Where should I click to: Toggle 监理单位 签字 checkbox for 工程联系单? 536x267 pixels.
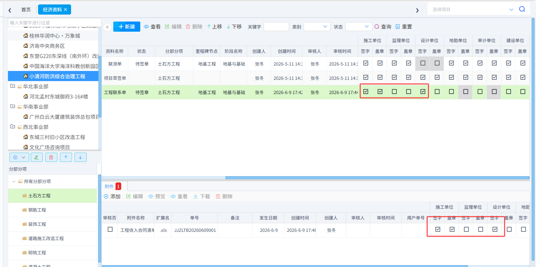(394, 92)
